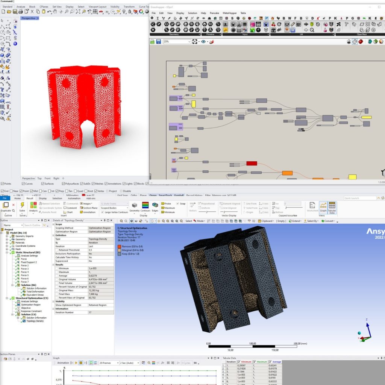The image size is (385, 385).
Task: Click the Ansys Comment button
Action: [70, 208]
